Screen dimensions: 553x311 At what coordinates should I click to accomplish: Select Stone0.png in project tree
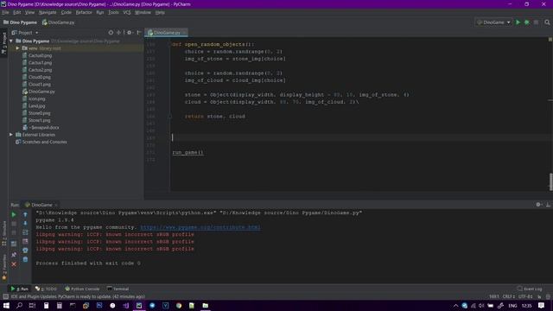coord(39,113)
